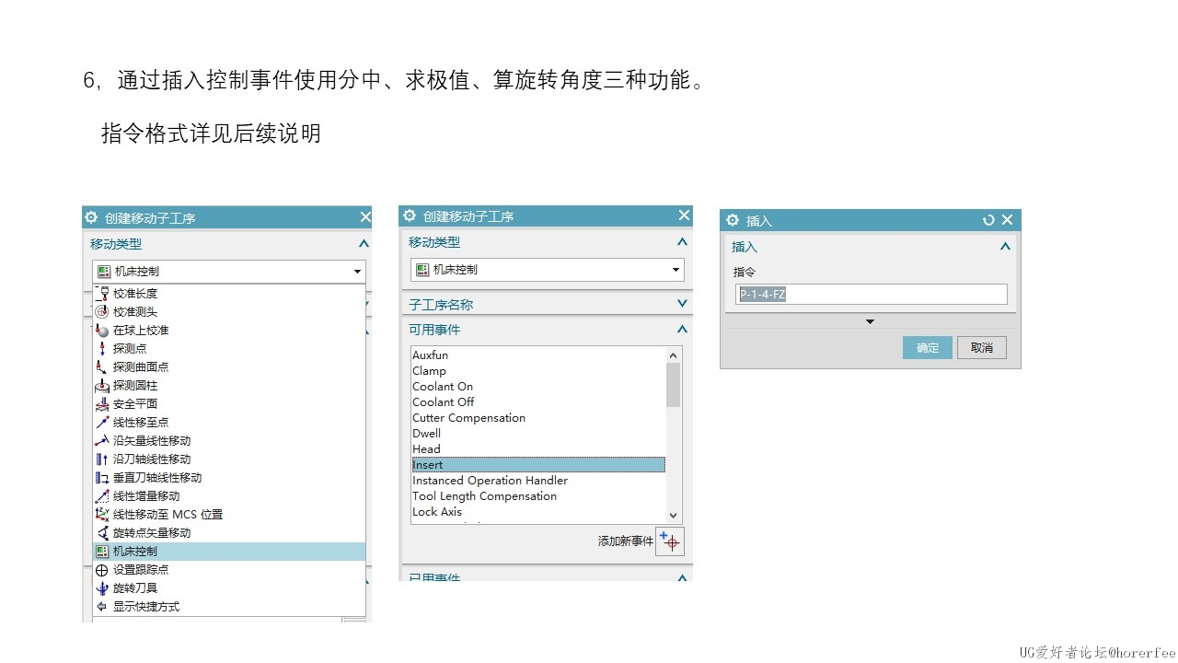Collapse the 可用事件 section
Screen dimensions: 1178x663
pos(682,329)
